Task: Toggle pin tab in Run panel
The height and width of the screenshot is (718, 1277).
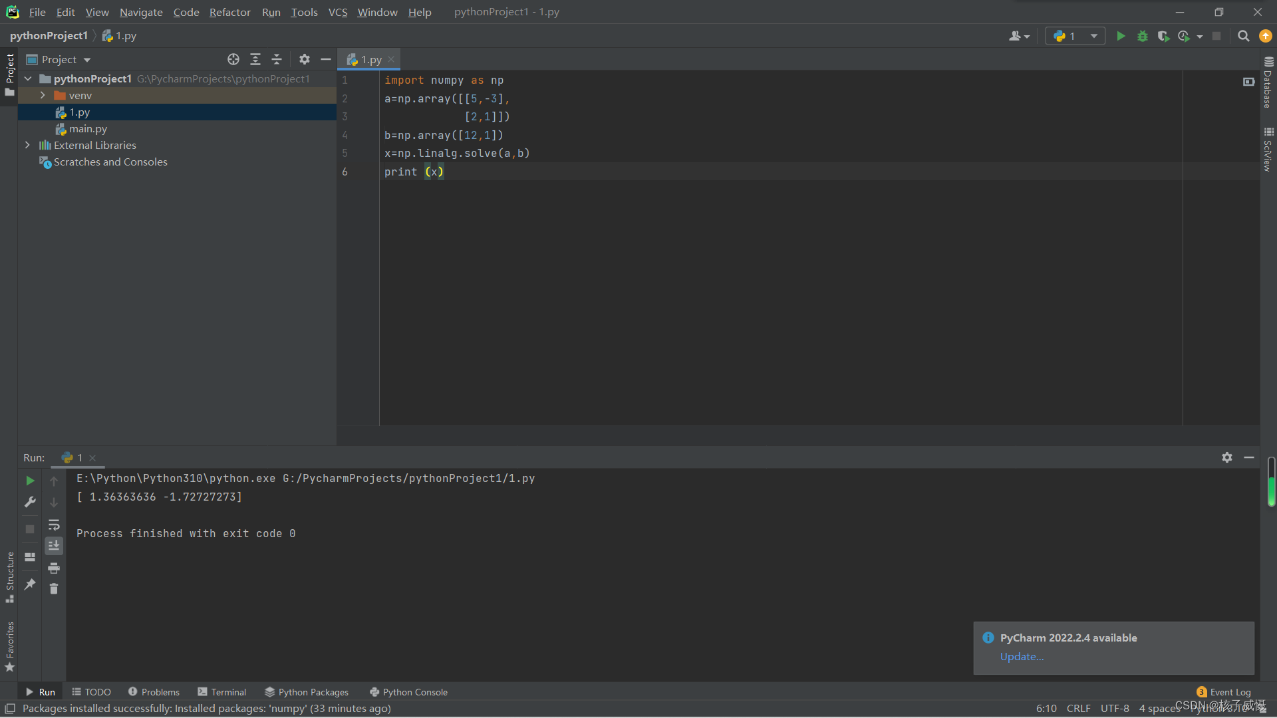Action: click(x=30, y=584)
